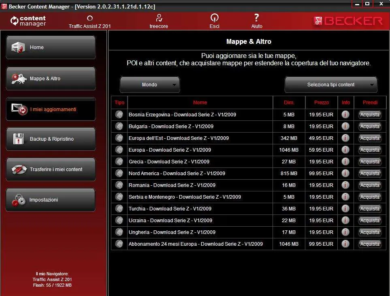
Task: Click the '49.95 EUR' price cell
Action: (321, 138)
